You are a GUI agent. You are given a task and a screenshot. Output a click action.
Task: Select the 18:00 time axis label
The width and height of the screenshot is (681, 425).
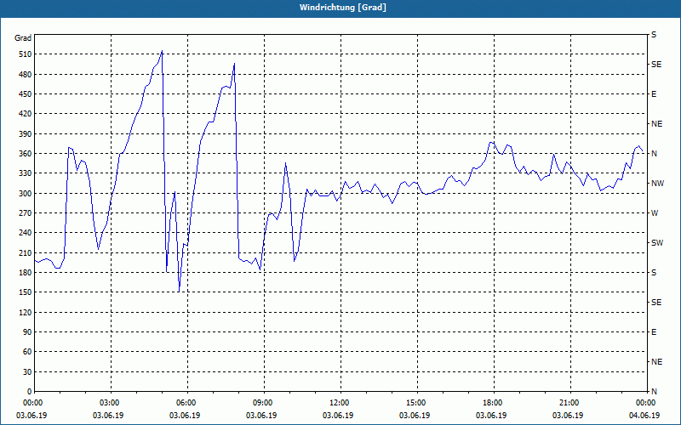pos(494,403)
